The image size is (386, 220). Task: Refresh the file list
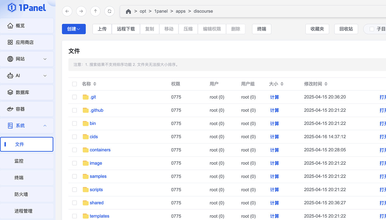click(x=109, y=11)
